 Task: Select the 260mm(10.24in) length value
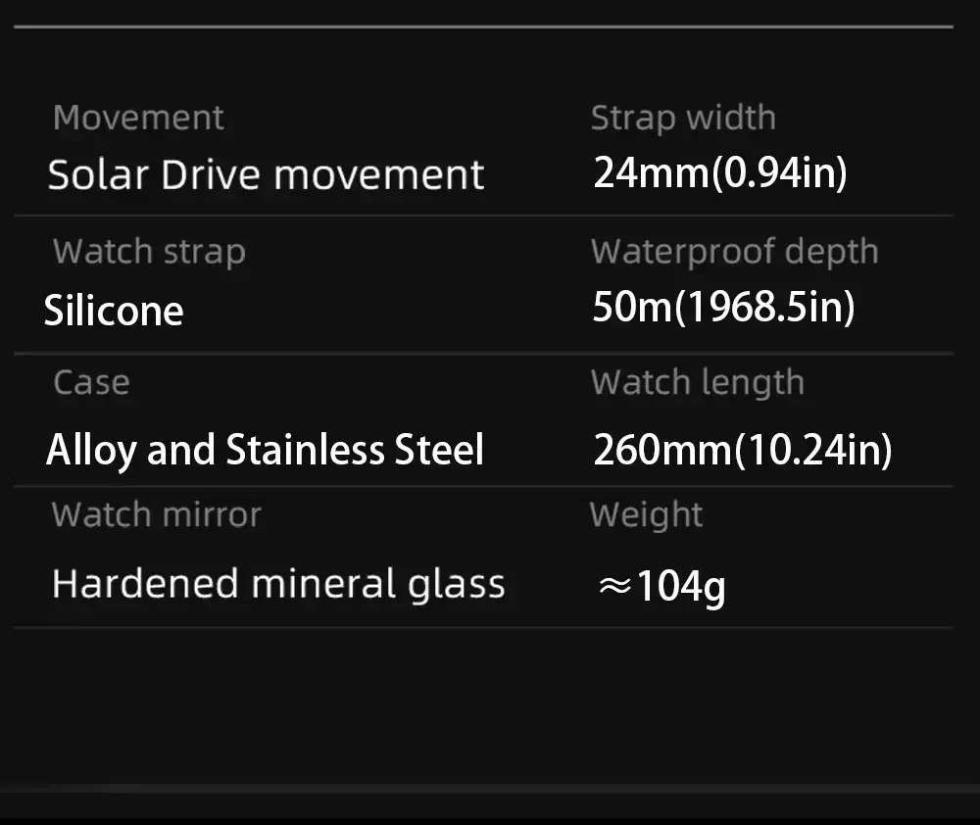coord(743,451)
